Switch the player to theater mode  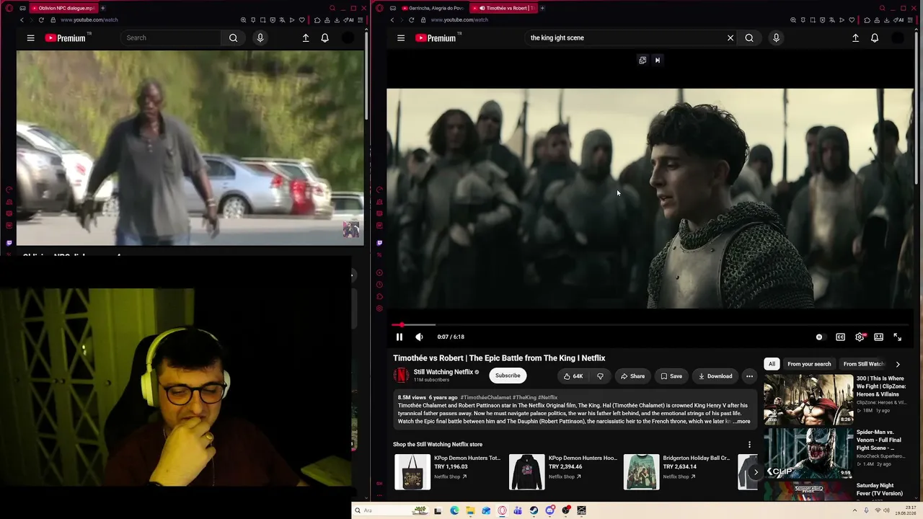coord(878,337)
